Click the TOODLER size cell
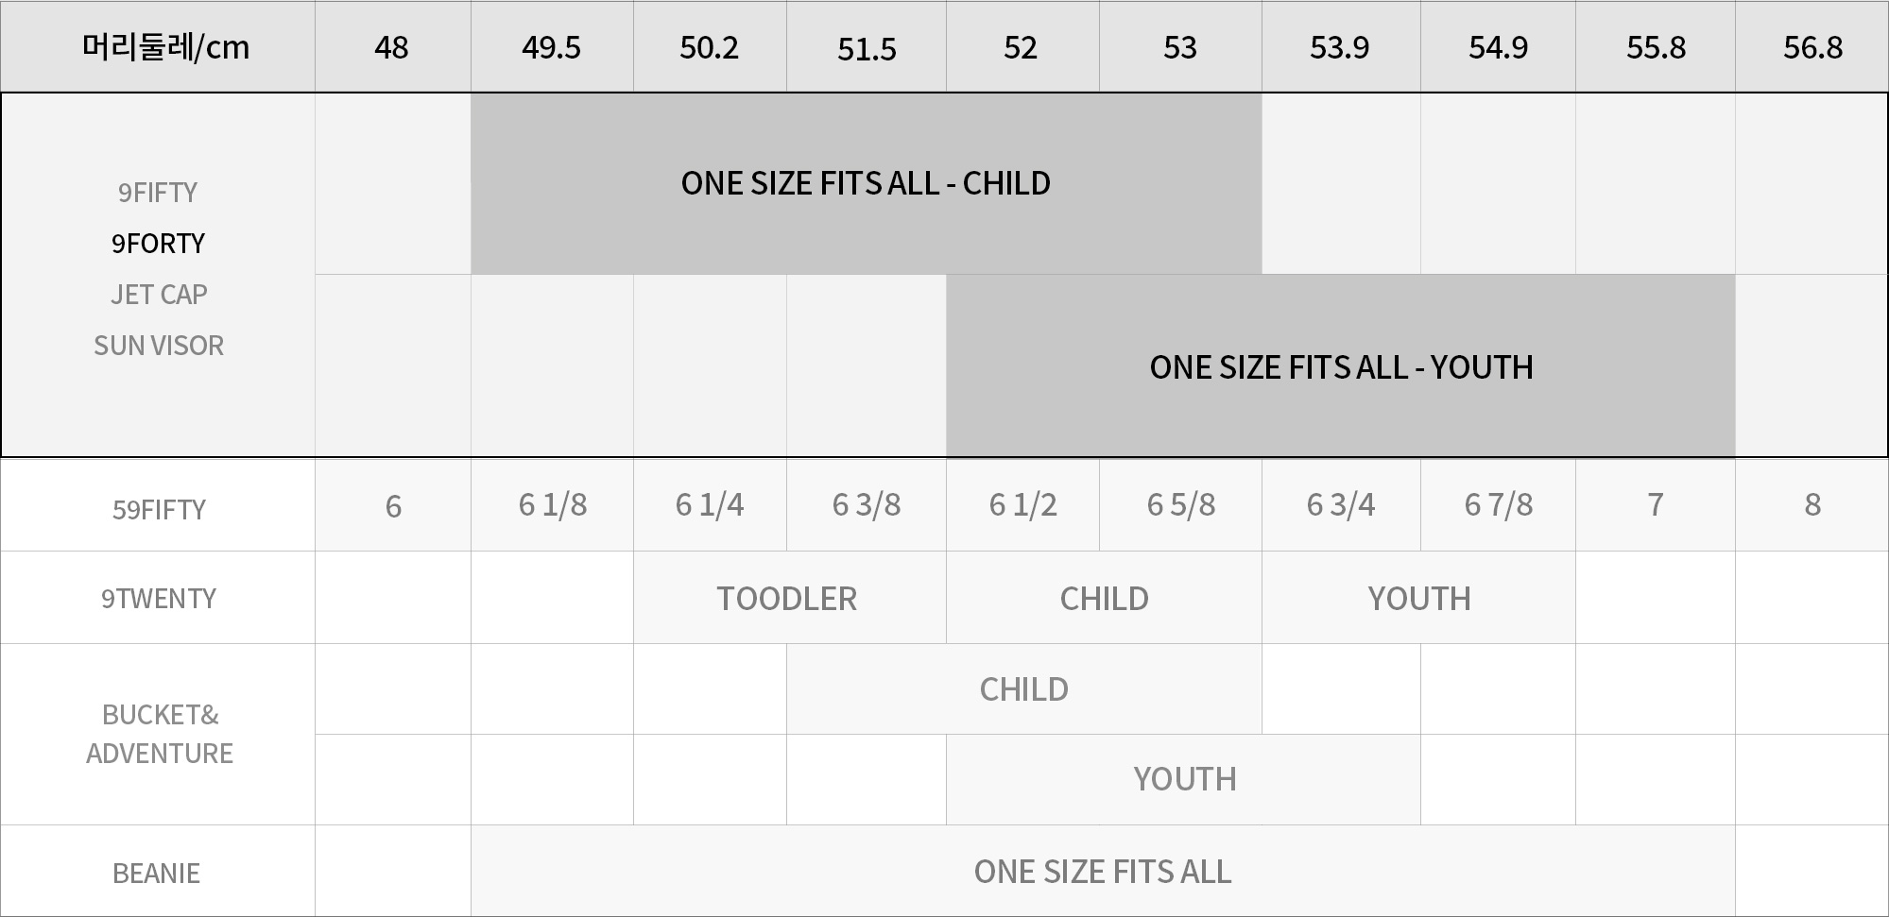 point(789,598)
